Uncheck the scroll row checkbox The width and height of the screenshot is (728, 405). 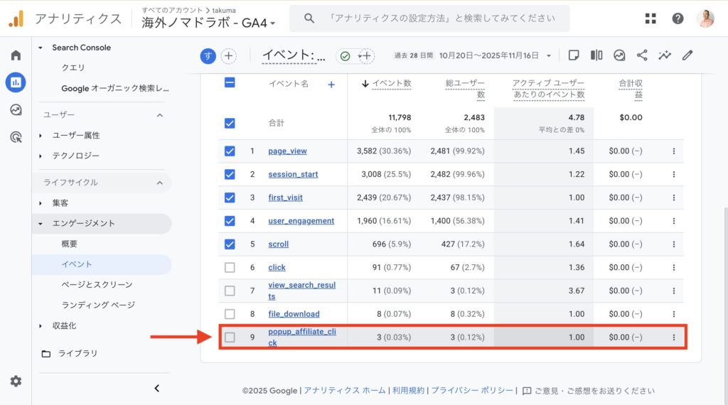(230, 244)
